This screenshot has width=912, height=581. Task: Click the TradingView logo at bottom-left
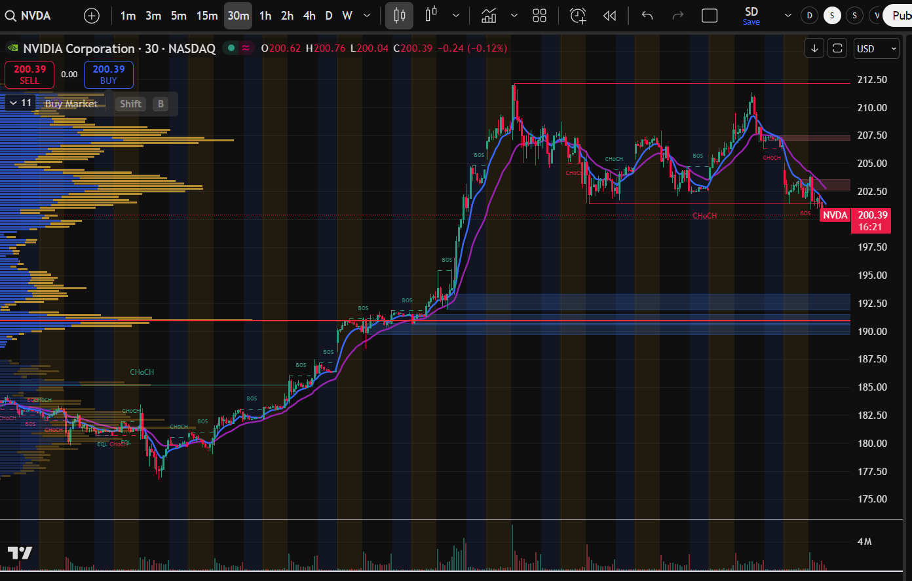pos(20,553)
